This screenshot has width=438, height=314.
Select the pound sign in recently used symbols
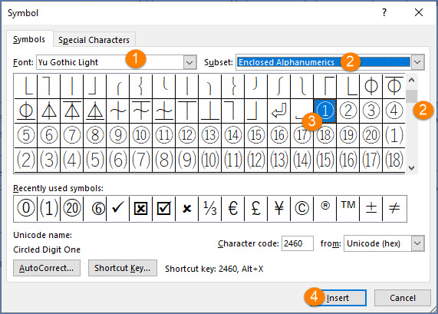256,209
